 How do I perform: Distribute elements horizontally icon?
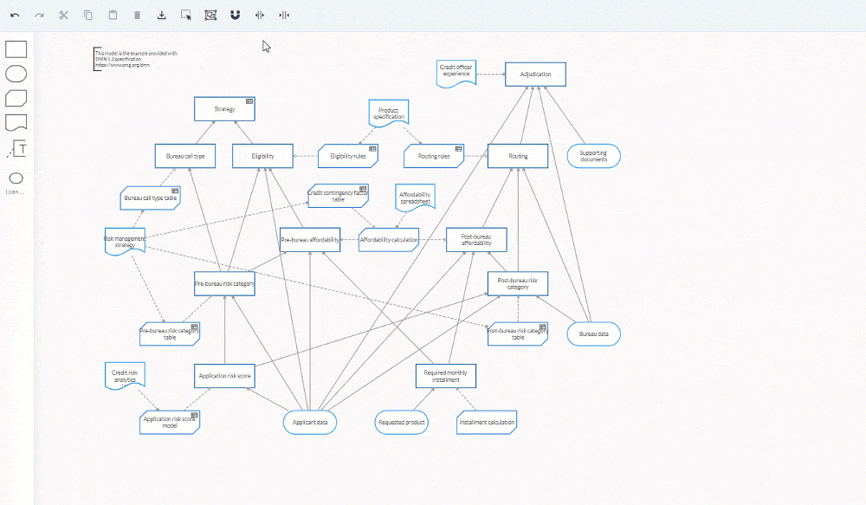click(260, 16)
